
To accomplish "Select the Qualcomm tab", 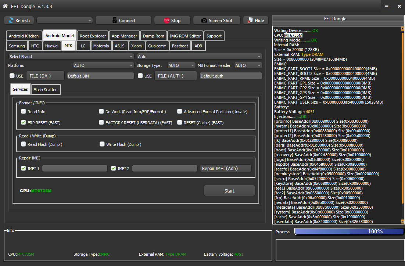I will (157, 46).
